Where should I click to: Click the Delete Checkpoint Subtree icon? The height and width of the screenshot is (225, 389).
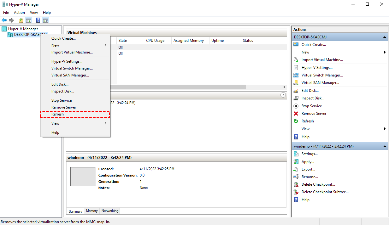coord(296,192)
